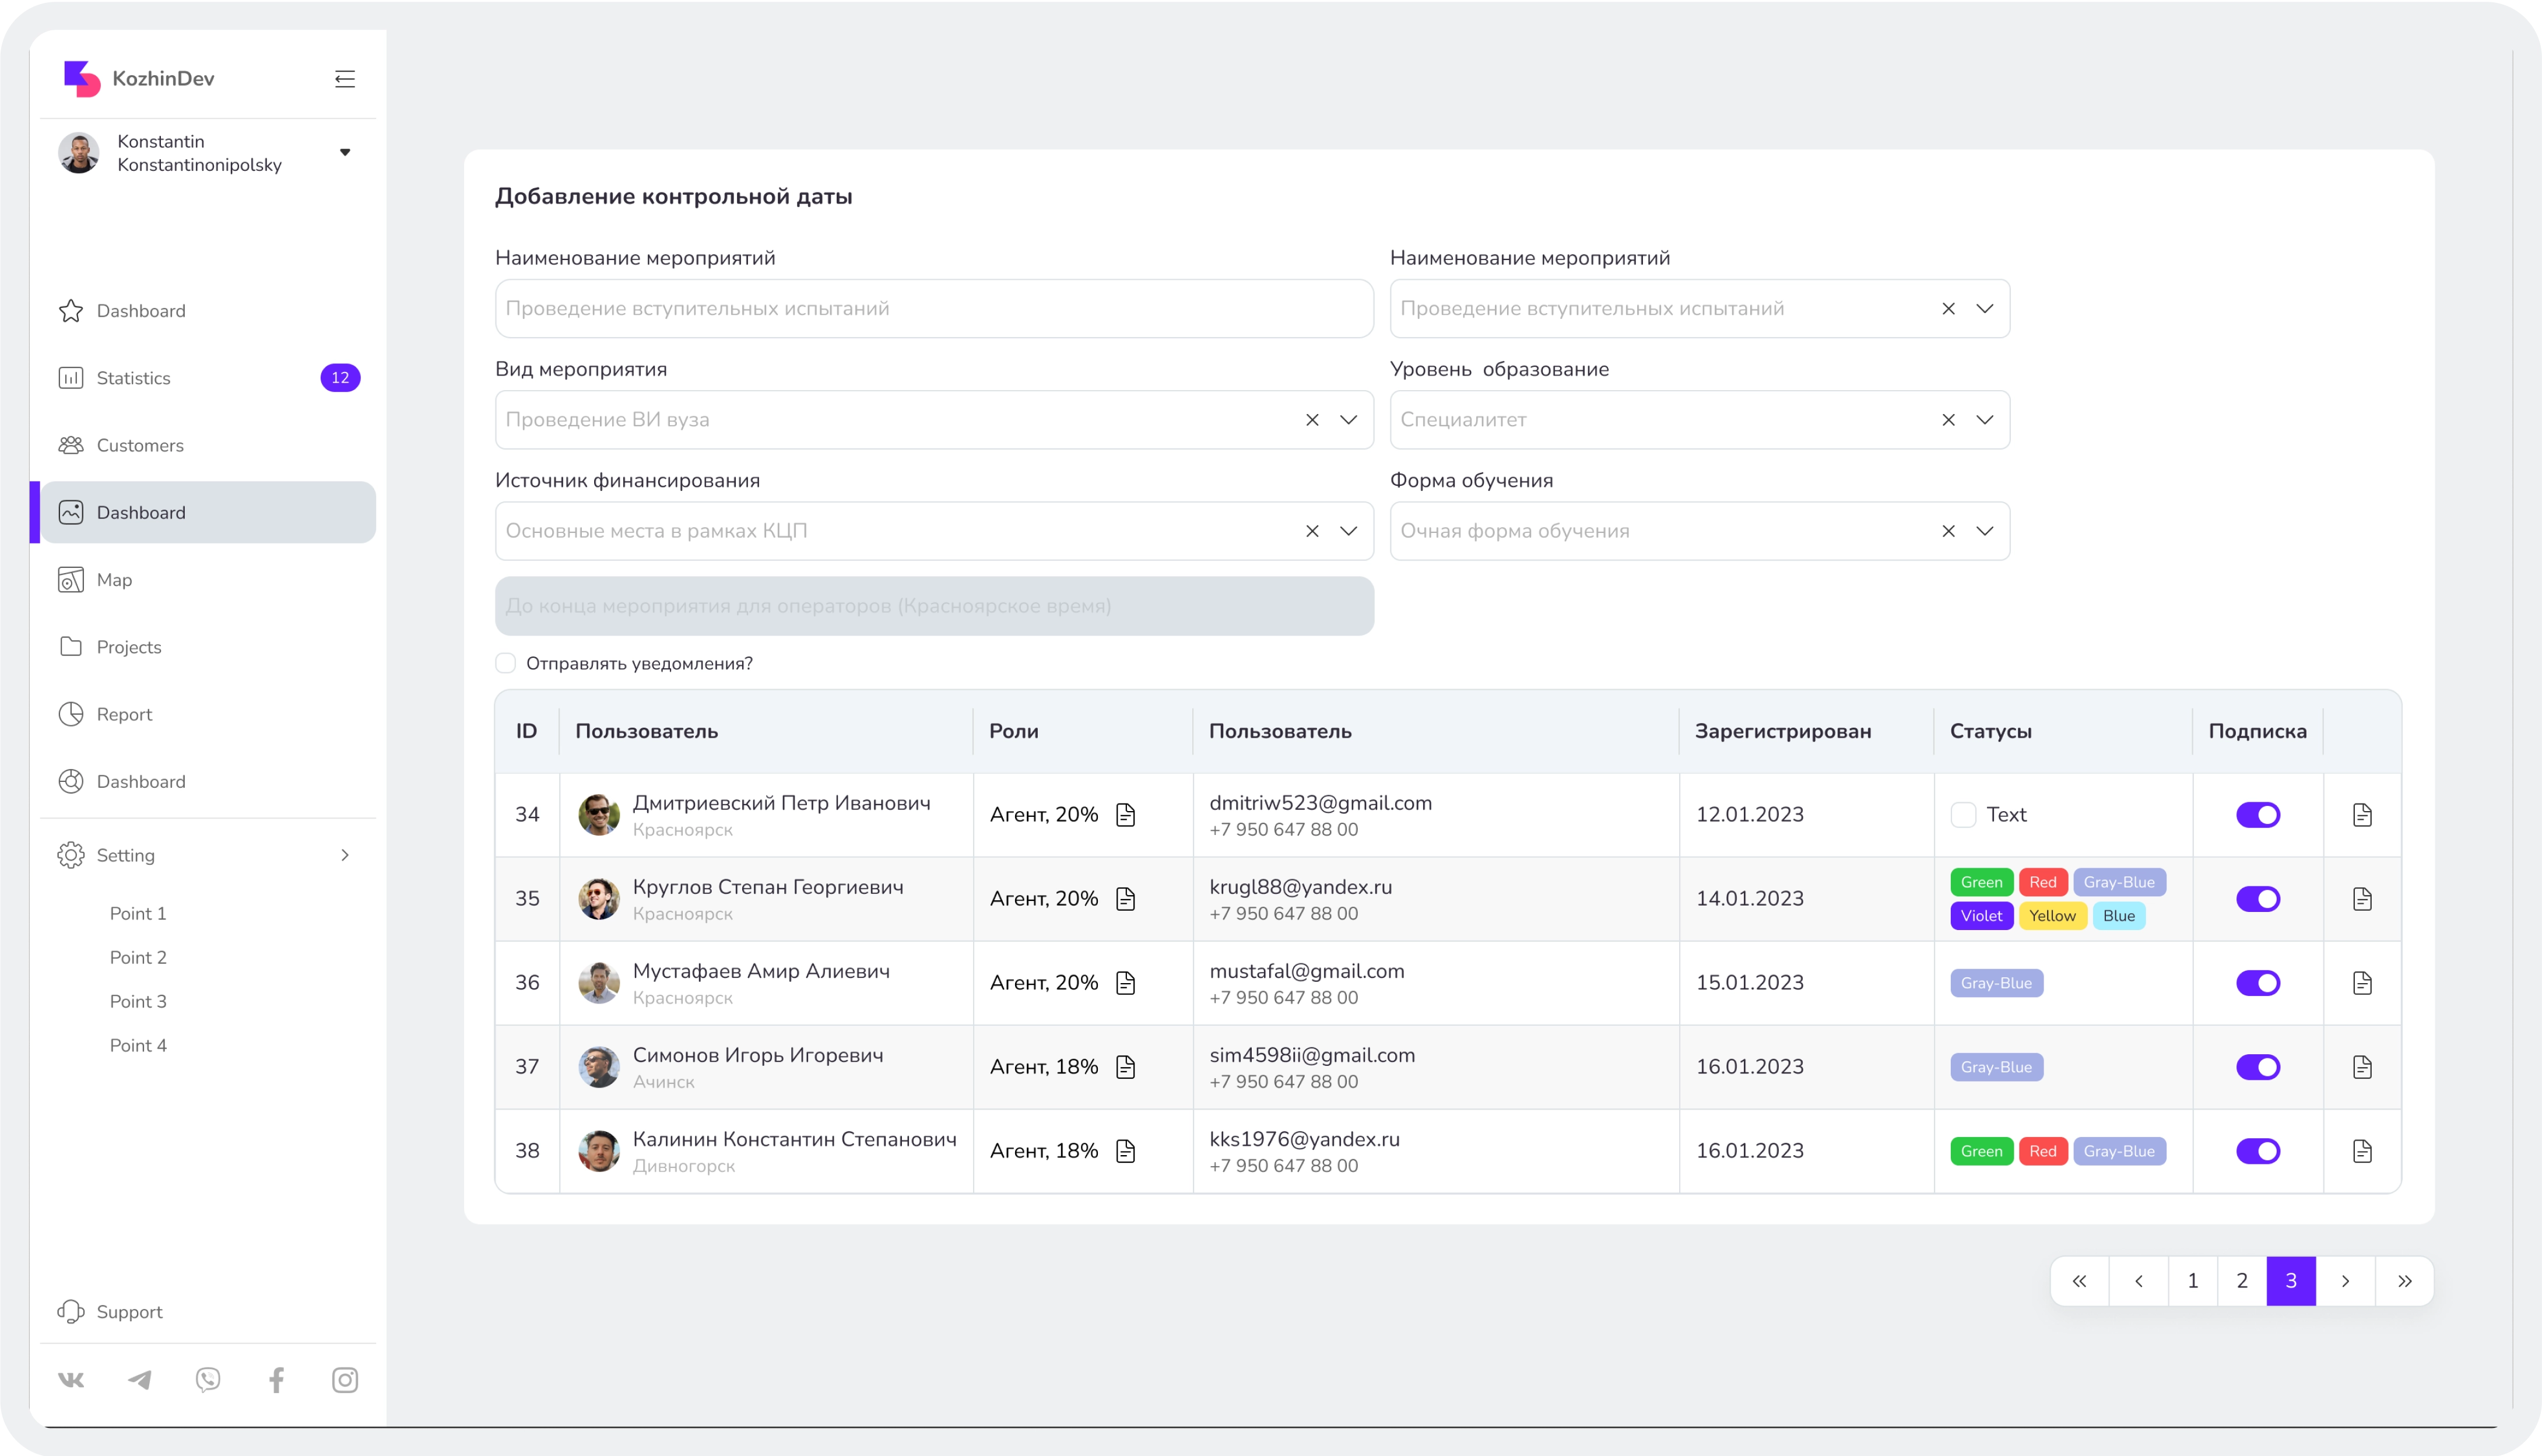2542x1456 pixels.
Task: Collapse the sidebar with the menu icon
Action: [344, 79]
